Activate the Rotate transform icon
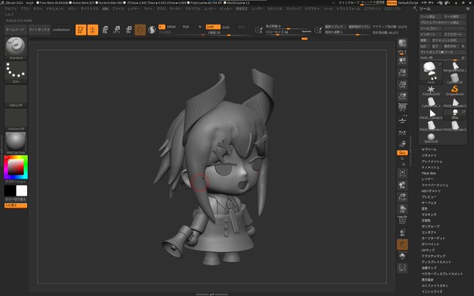474x296 pixels. click(128, 29)
